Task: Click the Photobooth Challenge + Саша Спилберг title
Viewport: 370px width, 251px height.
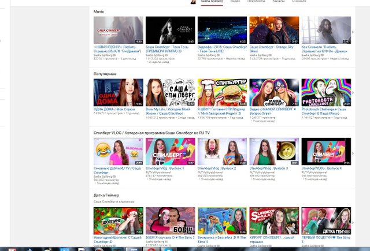Action: point(324,111)
